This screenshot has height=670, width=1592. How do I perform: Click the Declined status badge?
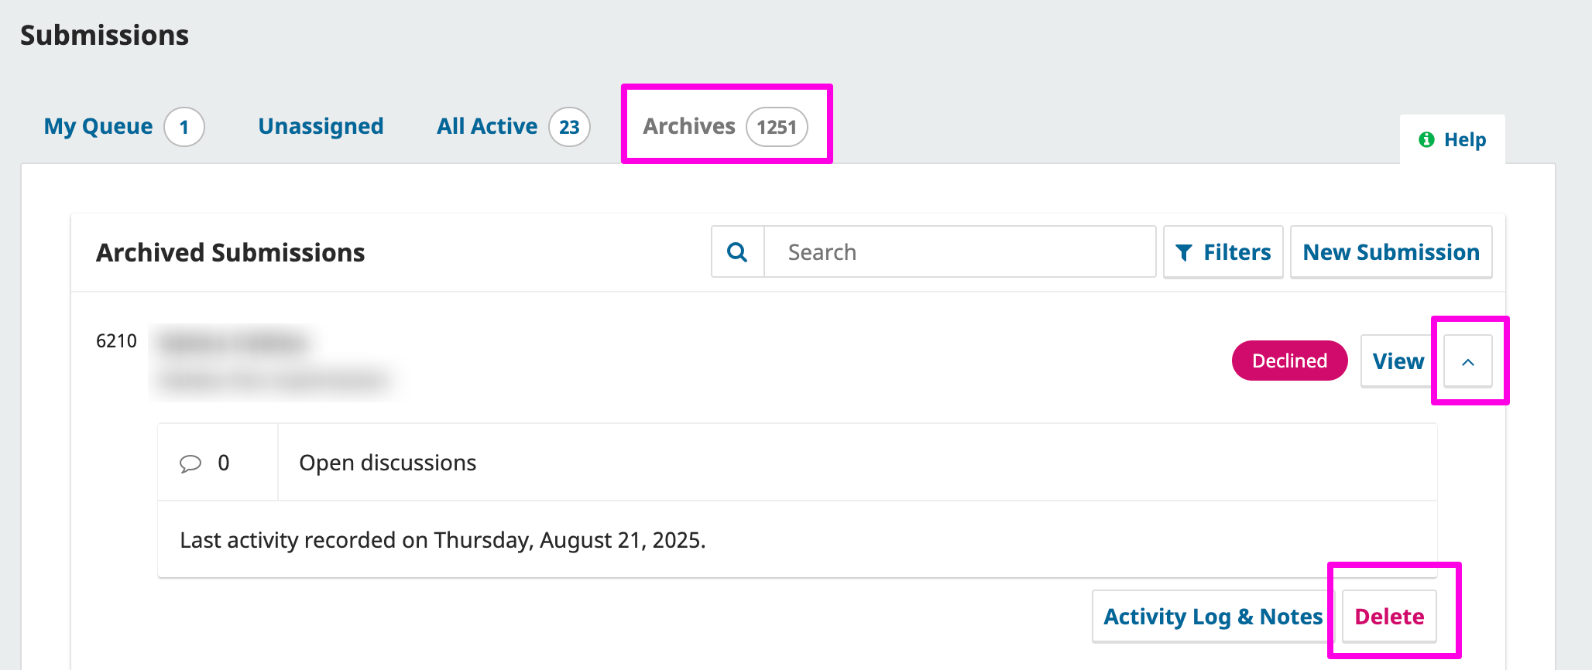pos(1289,361)
